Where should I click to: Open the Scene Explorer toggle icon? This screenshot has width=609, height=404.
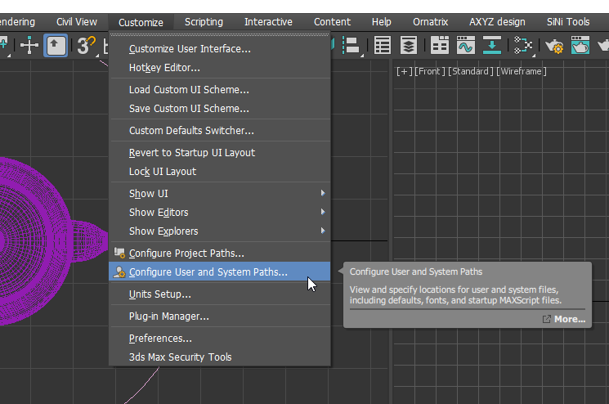point(383,46)
